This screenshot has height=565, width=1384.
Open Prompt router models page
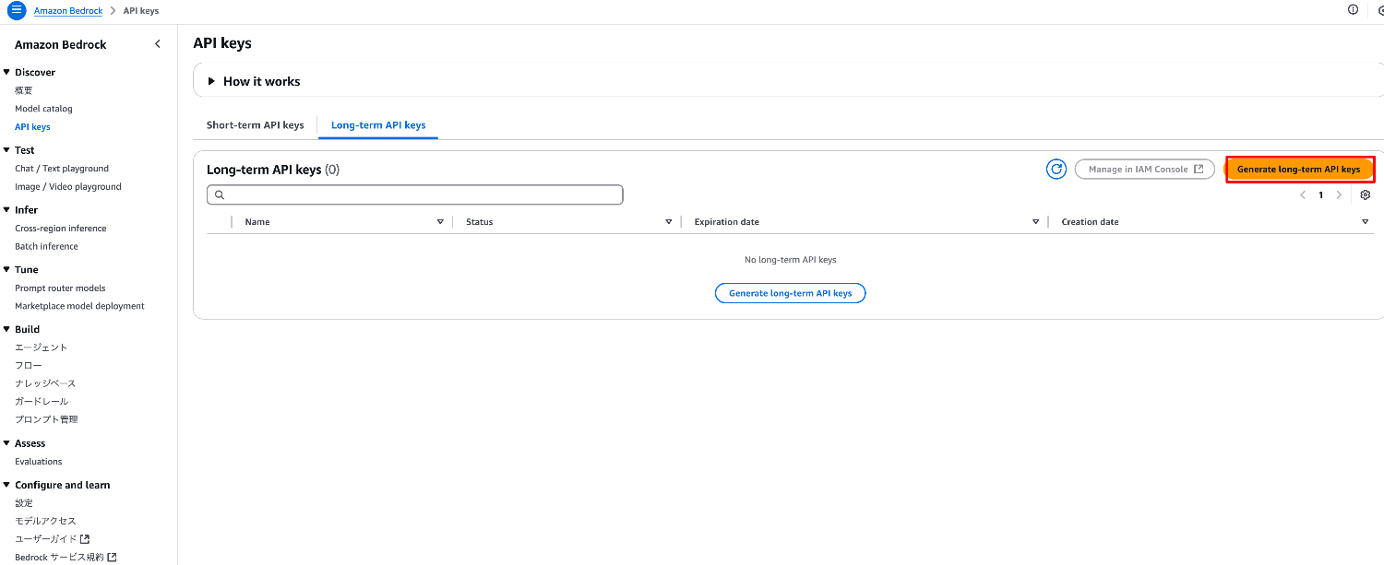[60, 288]
